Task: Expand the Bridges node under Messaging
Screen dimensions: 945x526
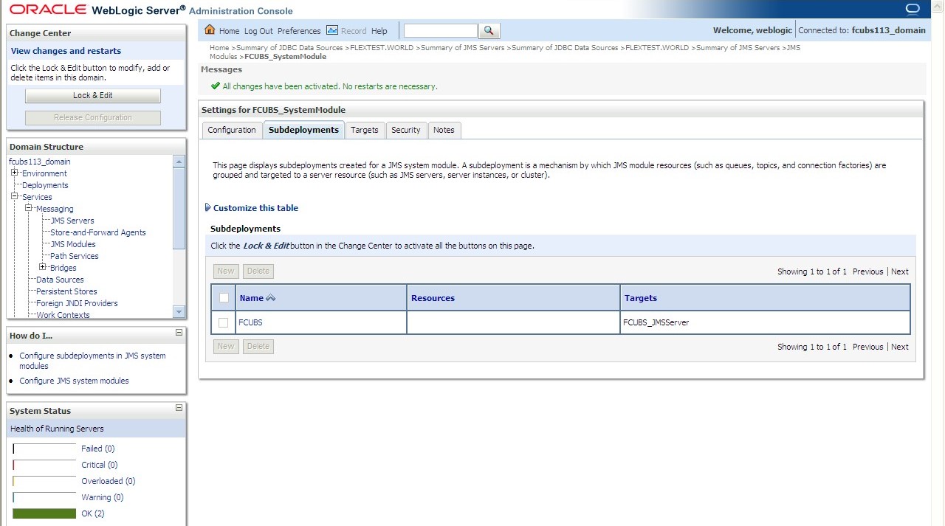Action: (x=43, y=267)
